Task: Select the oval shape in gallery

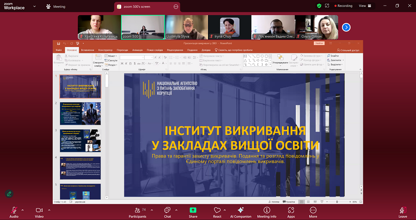Action: click(262, 56)
